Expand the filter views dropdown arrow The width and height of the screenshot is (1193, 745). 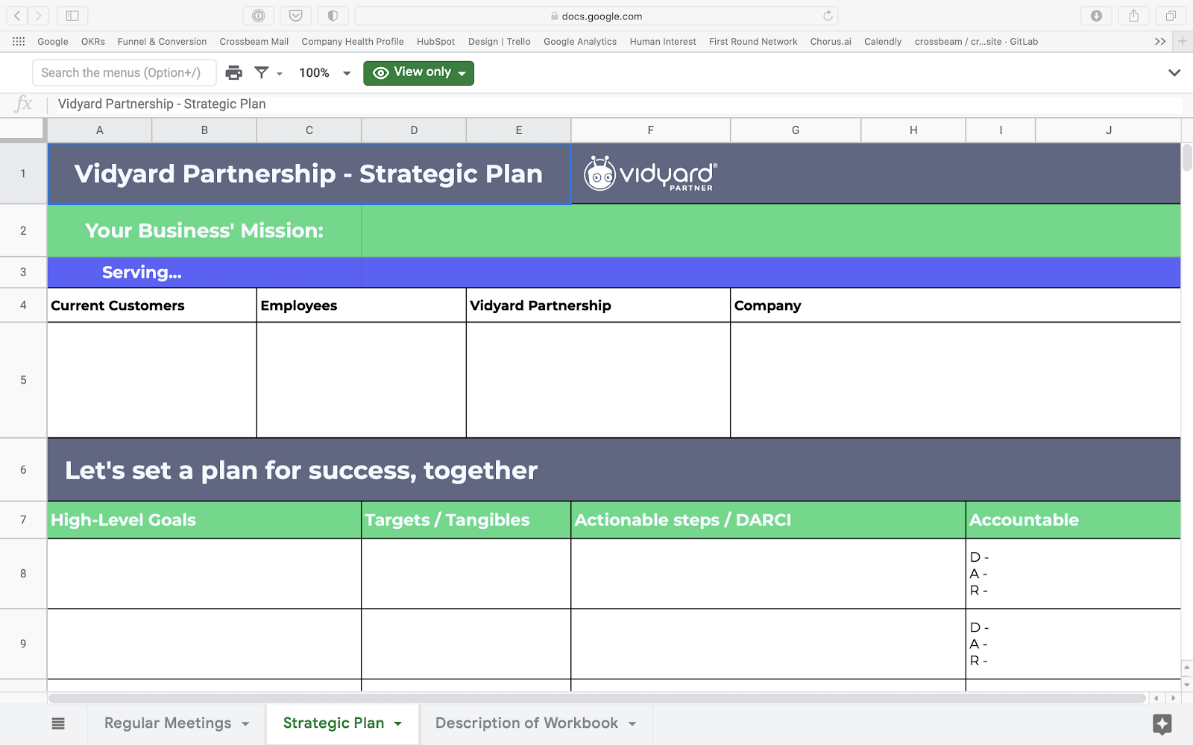(280, 74)
